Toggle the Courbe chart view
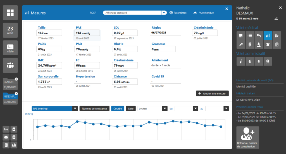The height and width of the screenshot is (154, 286). 118,108
